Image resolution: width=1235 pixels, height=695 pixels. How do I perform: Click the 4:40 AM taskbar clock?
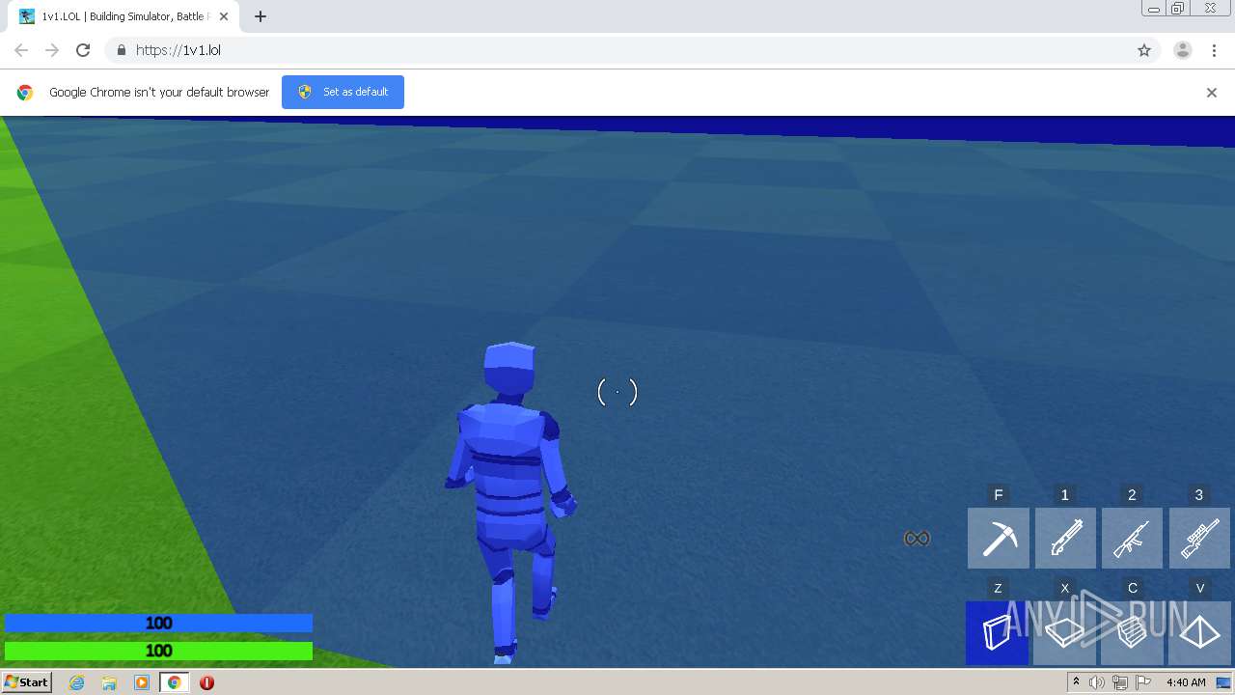[x=1186, y=682]
